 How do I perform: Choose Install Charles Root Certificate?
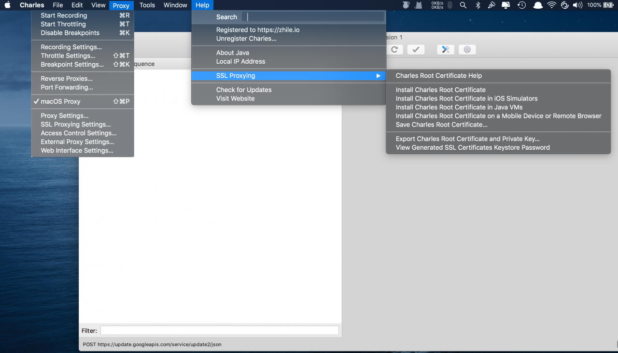498,90
